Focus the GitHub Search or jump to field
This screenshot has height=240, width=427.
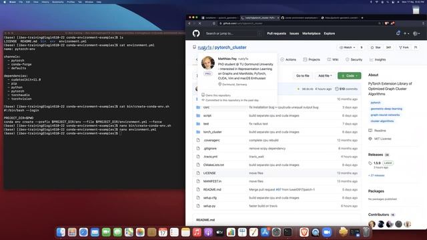233,33
